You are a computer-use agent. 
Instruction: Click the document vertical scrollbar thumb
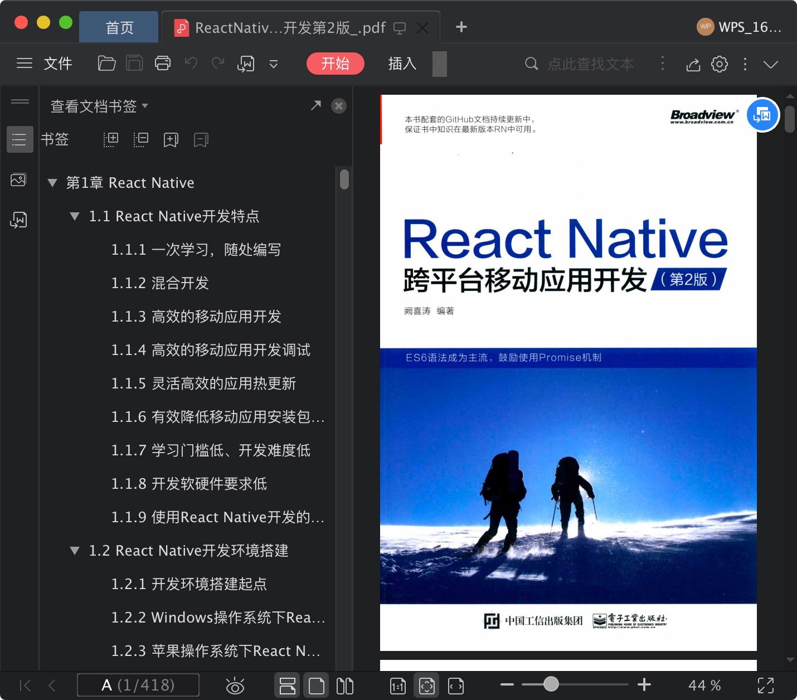(x=790, y=119)
